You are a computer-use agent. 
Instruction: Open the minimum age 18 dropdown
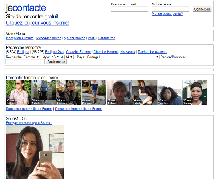pos(56,57)
